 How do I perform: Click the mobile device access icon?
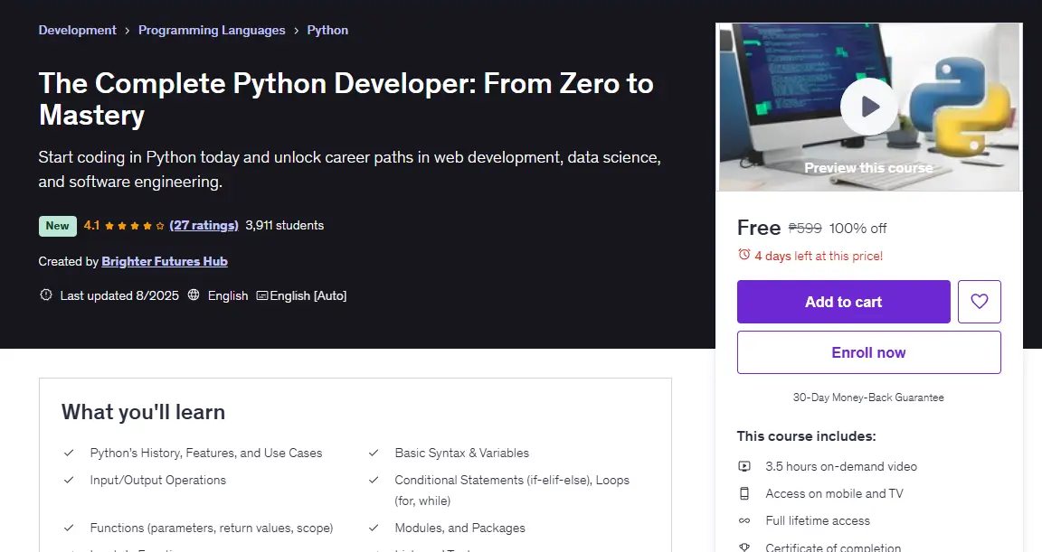tap(744, 493)
